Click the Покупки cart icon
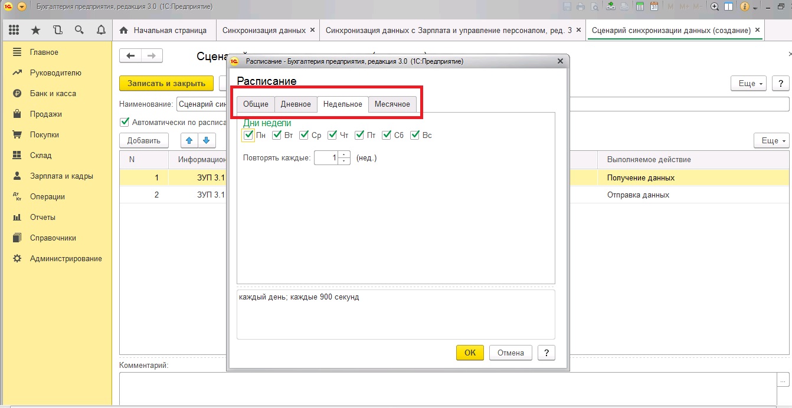792x408 pixels. click(x=17, y=134)
